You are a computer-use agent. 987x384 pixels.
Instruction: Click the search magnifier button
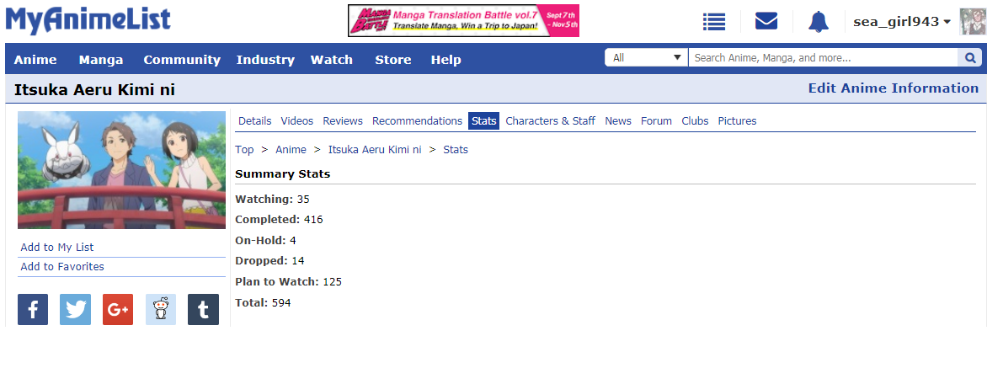(970, 58)
